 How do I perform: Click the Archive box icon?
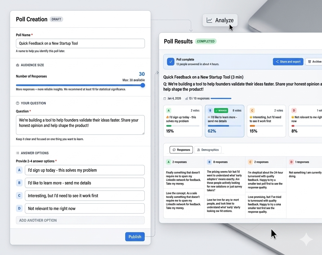[x=310, y=62]
